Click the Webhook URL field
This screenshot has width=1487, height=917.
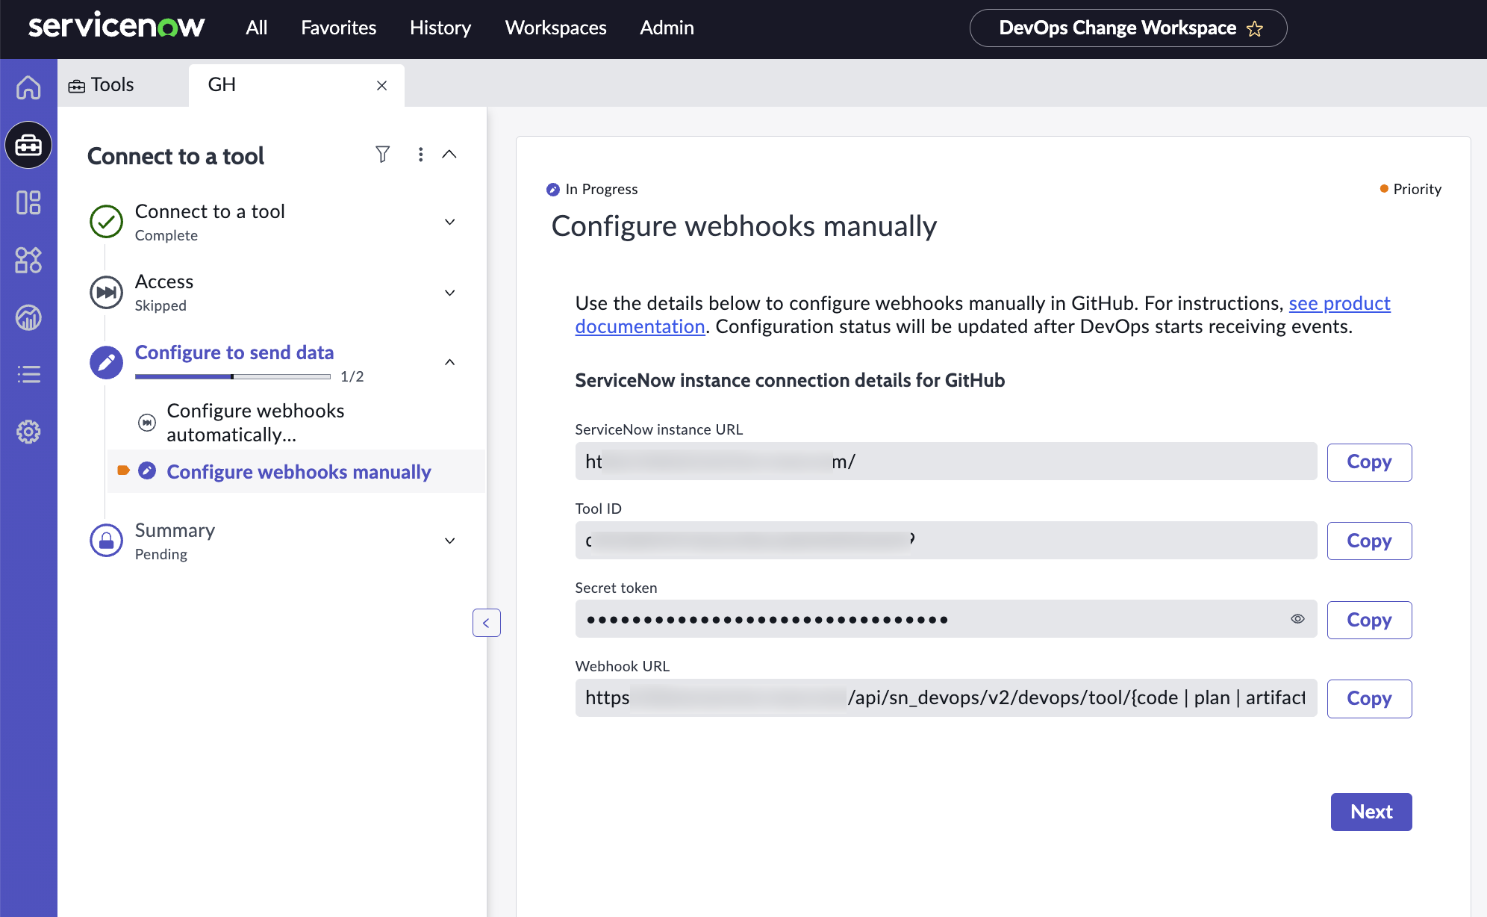click(x=946, y=697)
